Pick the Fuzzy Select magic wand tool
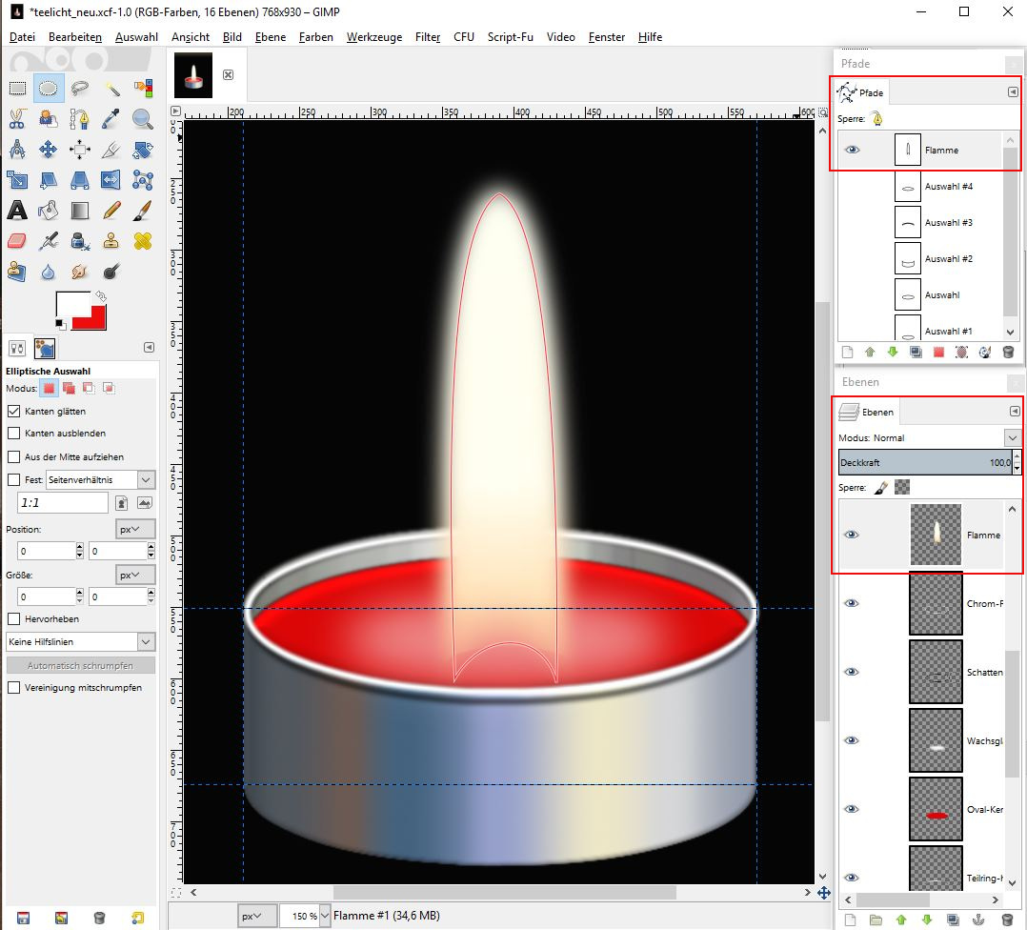This screenshot has height=930, width=1027. [111, 89]
